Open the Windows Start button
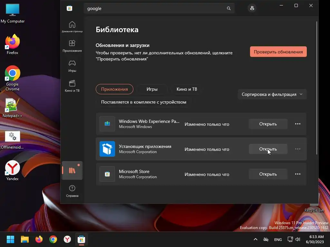Screen dimensions: 330x247 [10, 239]
